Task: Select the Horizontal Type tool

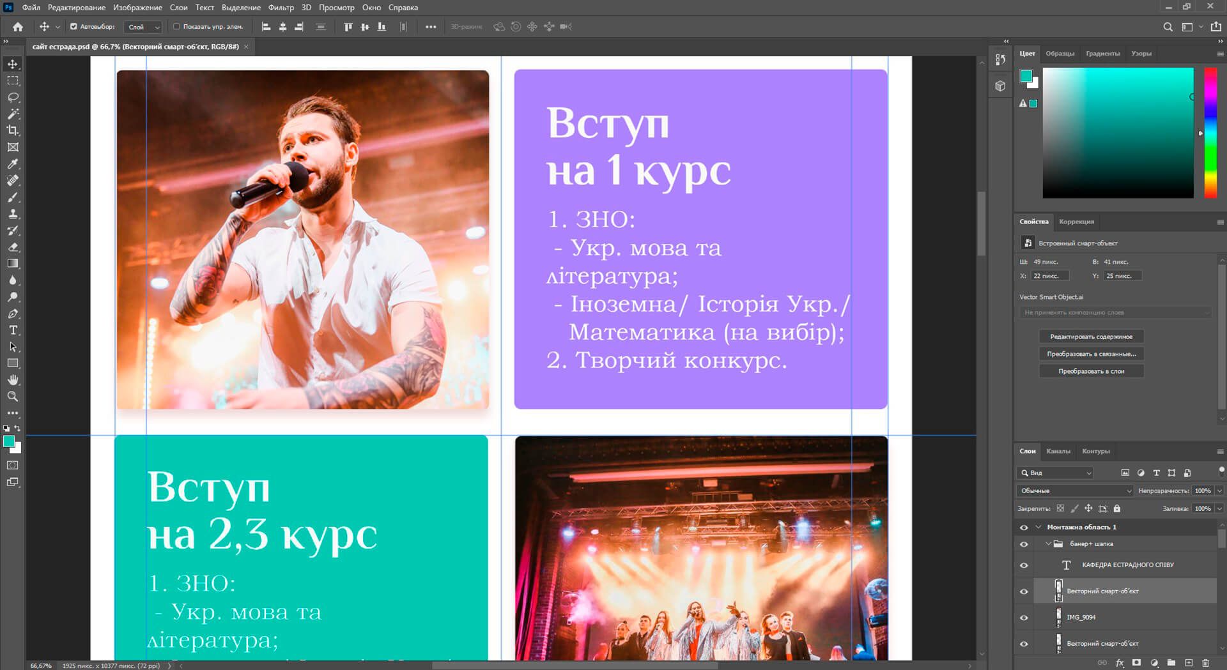Action: pos(13,330)
